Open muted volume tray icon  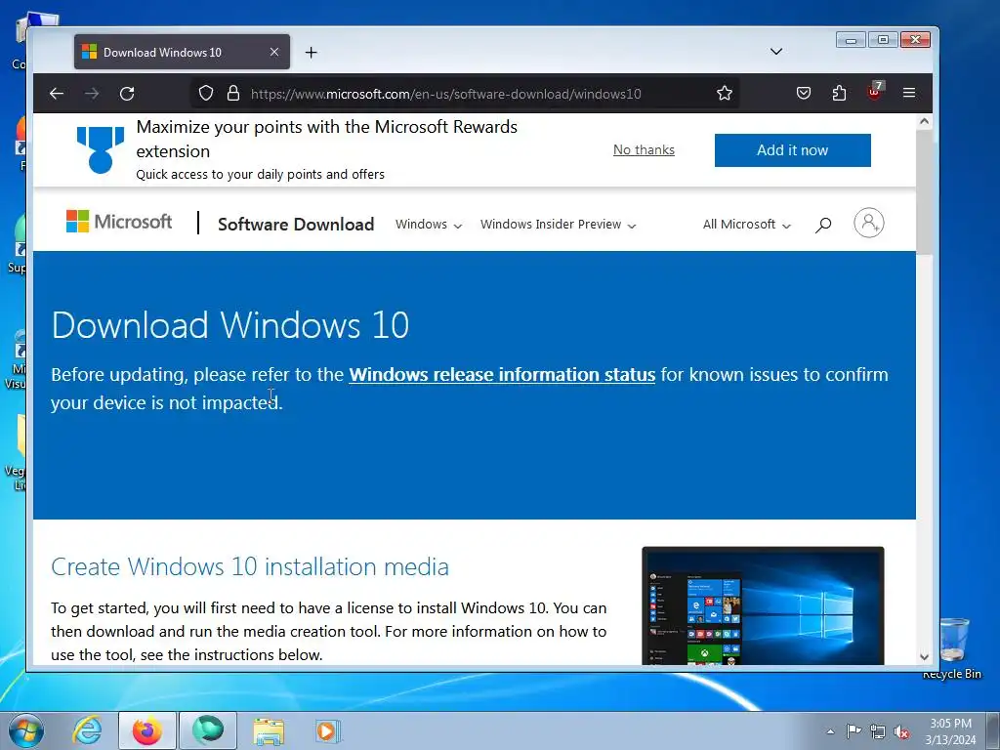click(901, 732)
